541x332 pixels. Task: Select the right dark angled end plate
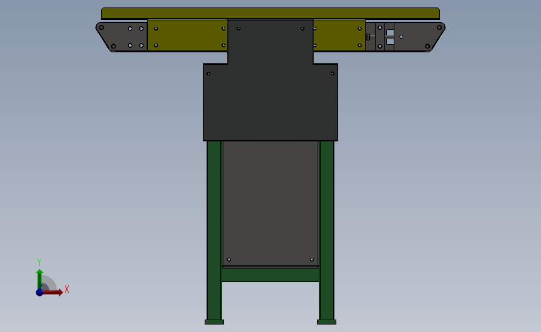tap(419, 37)
